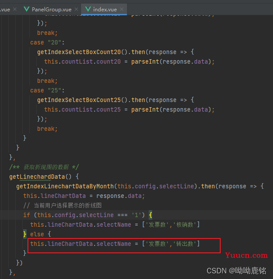Click the break; after count25 block
The width and height of the screenshot is (273, 279).
pyautogui.click(x=48, y=129)
